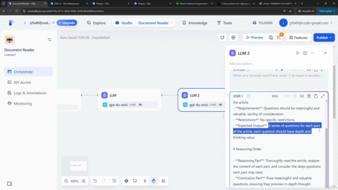This screenshot has height=190, width=338.
Task: Click the browser address bar
Action: [x=151, y=11]
